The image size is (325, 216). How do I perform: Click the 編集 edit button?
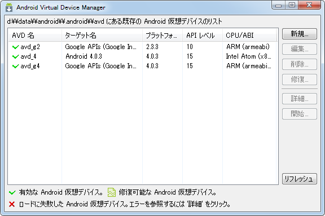pos(299,49)
